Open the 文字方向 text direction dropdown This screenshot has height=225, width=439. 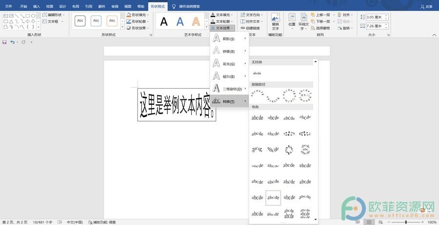coord(253,15)
